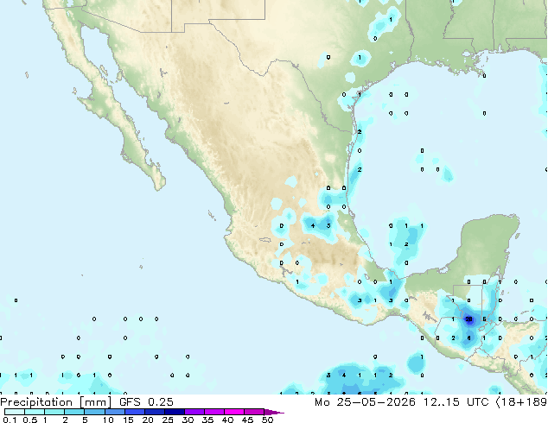Click the 45–50 mm legend color swatch

(254, 412)
